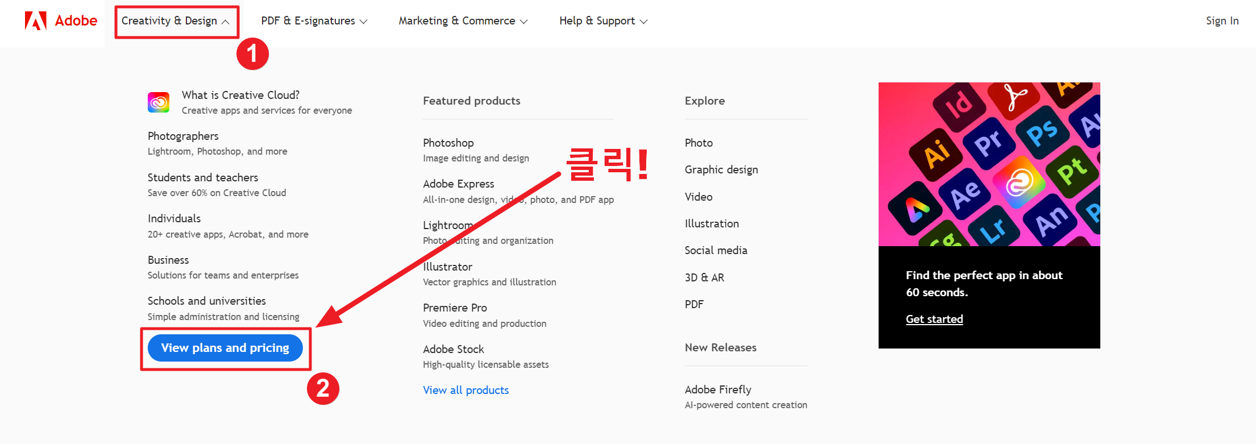Click the Sign In link
This screenshot has width=1256, height=444.
(x=1222, y=21)
